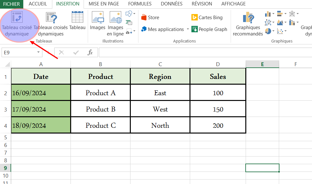Open People Graph app
Image resolution: width=312 pixels, height=184 pixels.
(209, 29)
